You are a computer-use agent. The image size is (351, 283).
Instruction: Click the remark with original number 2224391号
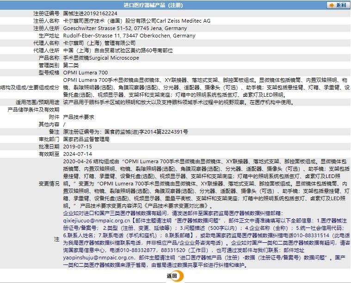pyautogui.click(x=125, y=132)
